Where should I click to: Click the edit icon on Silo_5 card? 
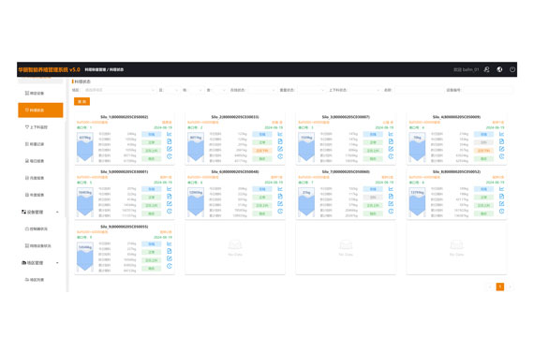click(x=170, y=204)
